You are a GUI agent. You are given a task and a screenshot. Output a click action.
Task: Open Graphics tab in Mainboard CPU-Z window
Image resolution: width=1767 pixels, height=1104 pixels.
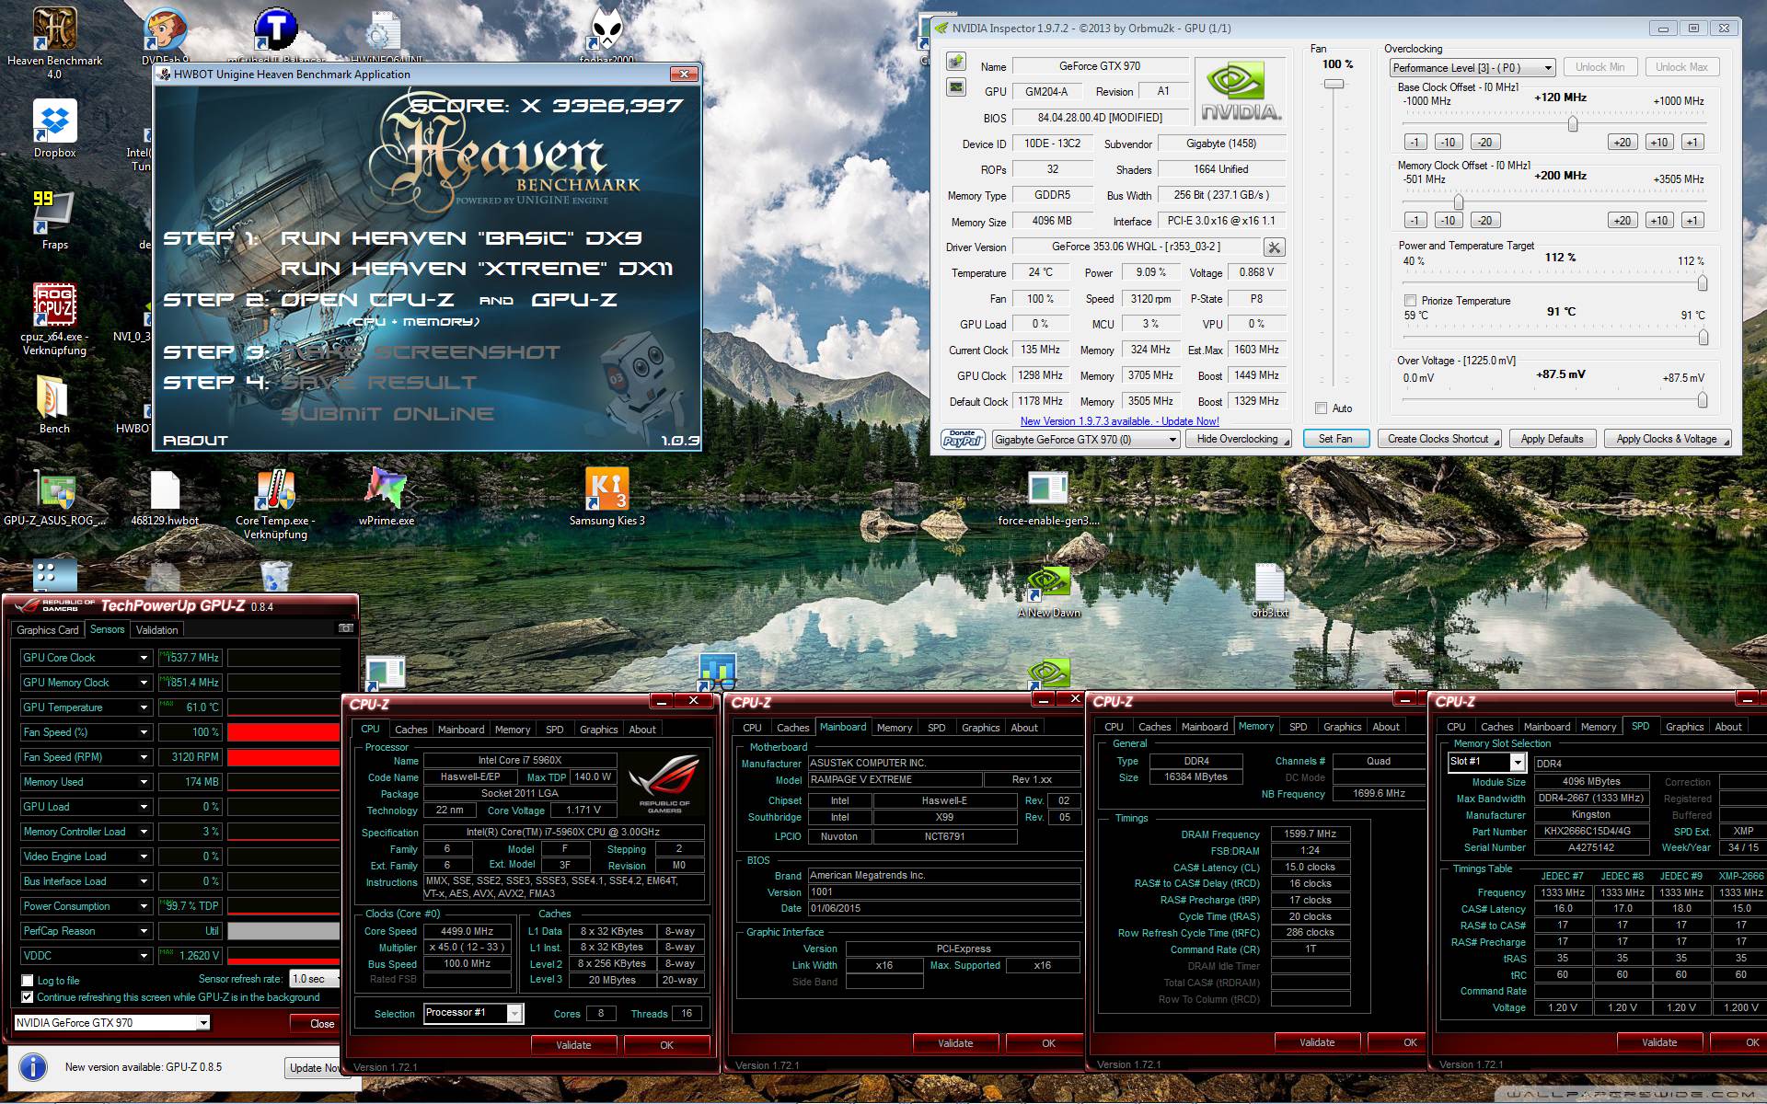coord(980,728)
